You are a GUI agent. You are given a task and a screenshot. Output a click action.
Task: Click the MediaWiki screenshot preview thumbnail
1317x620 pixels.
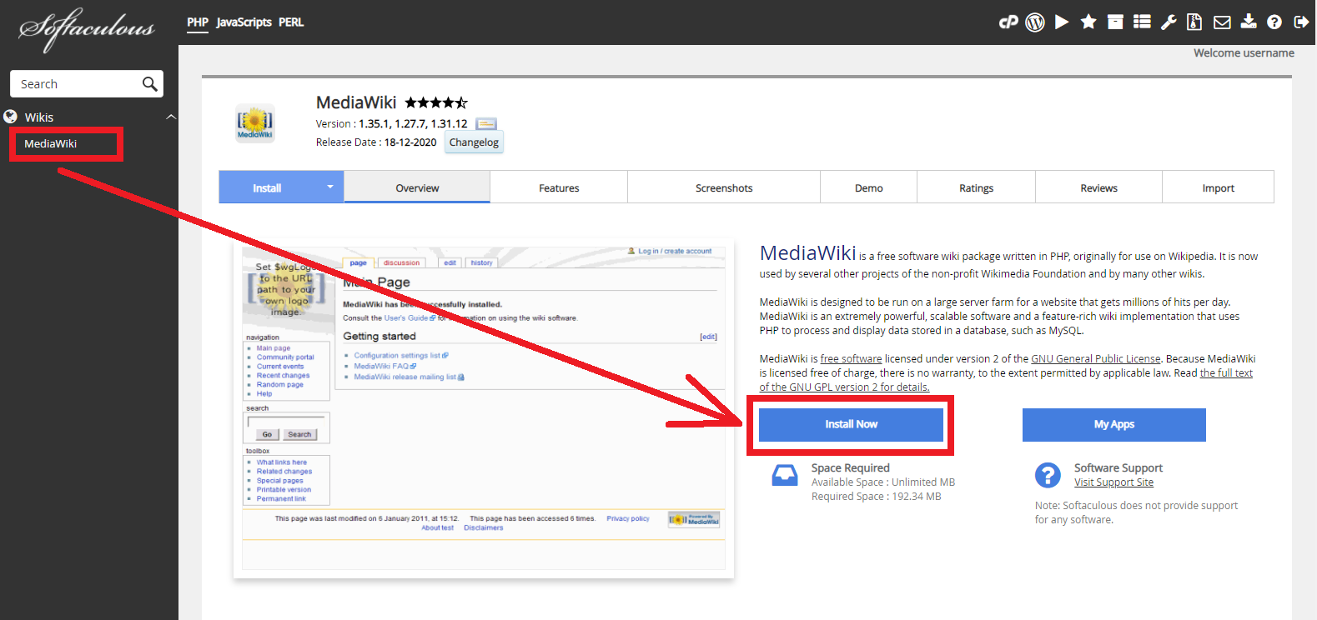484,408
